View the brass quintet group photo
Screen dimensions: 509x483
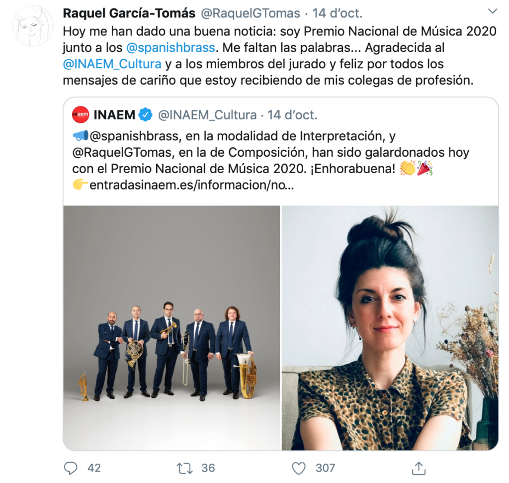coord(171,328)
